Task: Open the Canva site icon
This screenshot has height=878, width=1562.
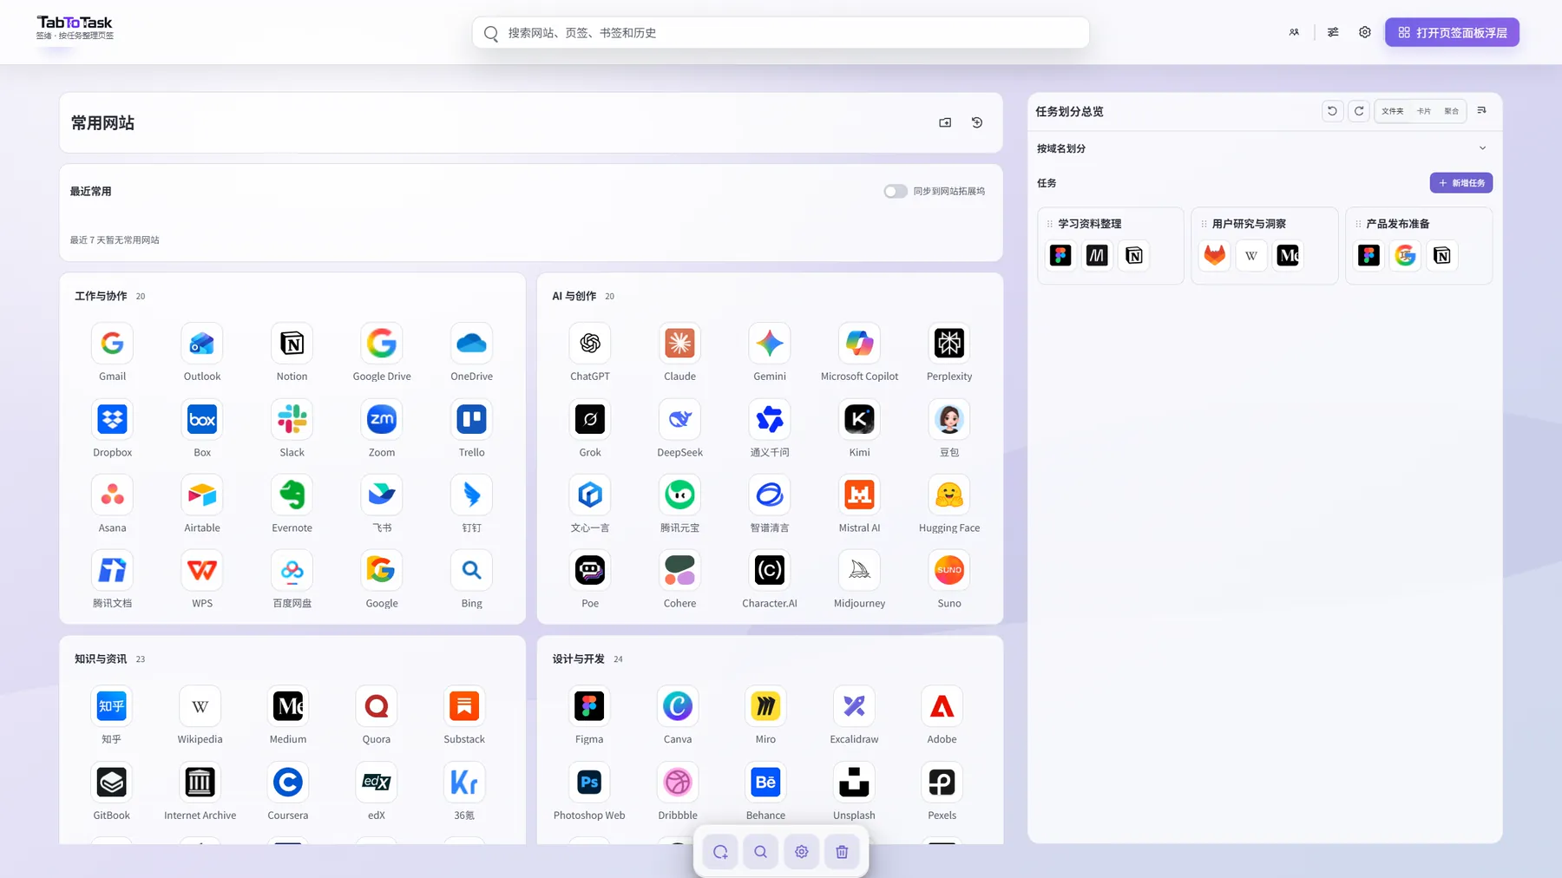Action: [x=678, y=706]
